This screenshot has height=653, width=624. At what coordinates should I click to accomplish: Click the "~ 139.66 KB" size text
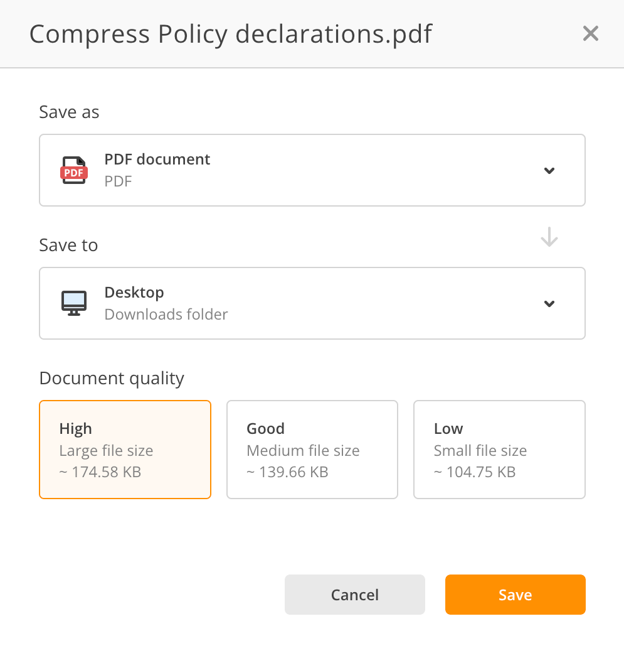(287, 472)
